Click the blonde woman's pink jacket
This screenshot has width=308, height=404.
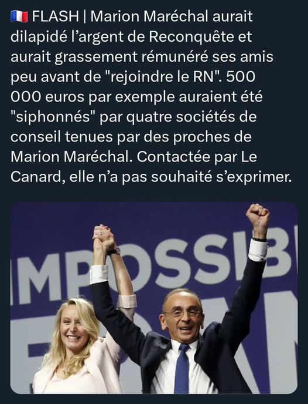80,370
